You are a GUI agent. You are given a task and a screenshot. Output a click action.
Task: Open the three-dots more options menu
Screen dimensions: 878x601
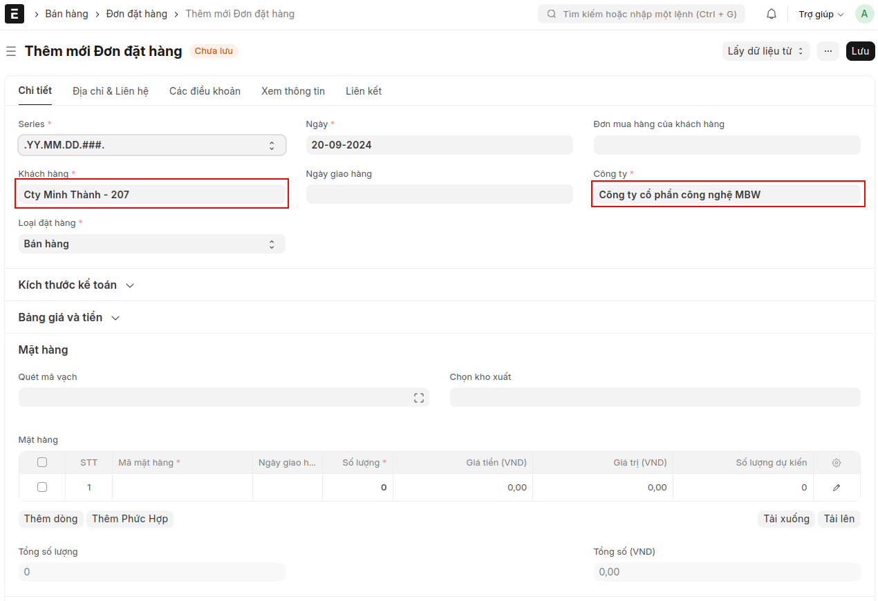click(828, 51)
